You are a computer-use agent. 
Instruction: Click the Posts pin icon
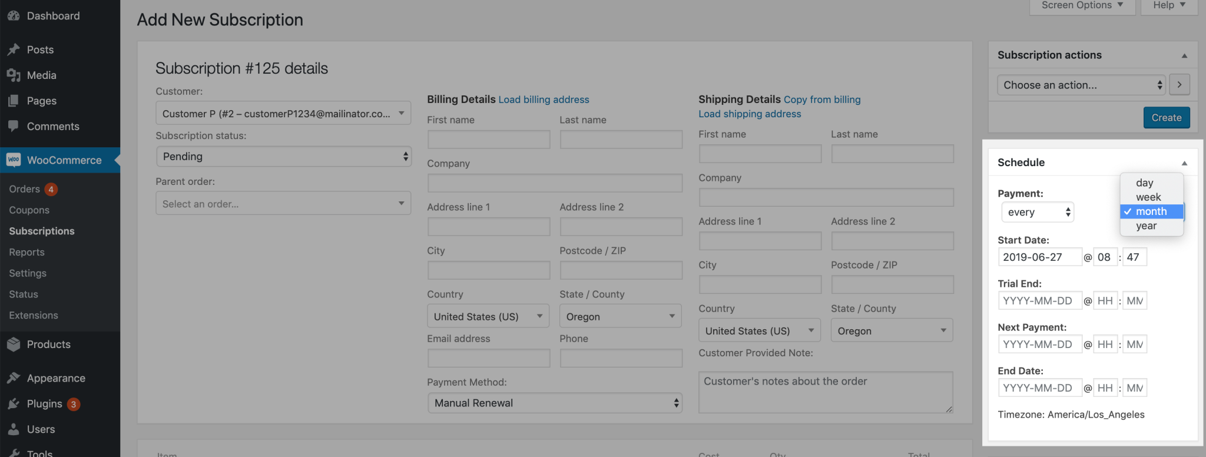point(14,49)
